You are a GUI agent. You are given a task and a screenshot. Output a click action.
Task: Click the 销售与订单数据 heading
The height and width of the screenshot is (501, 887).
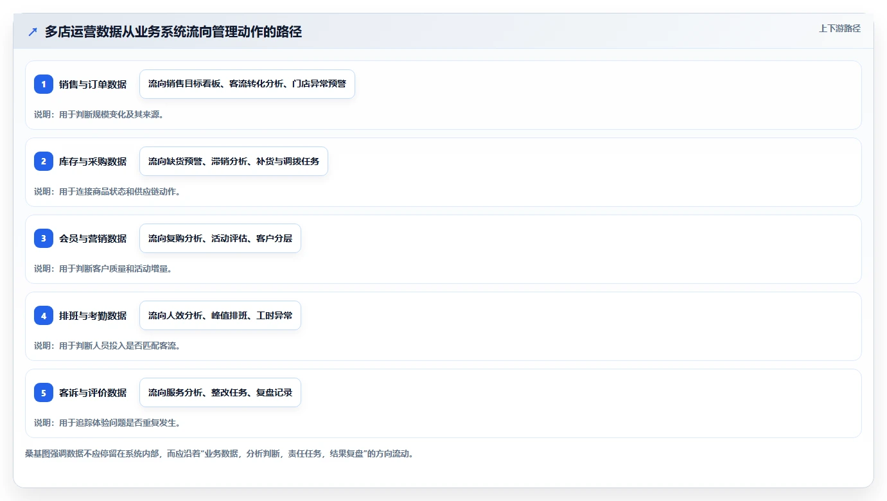click(93, 84)
